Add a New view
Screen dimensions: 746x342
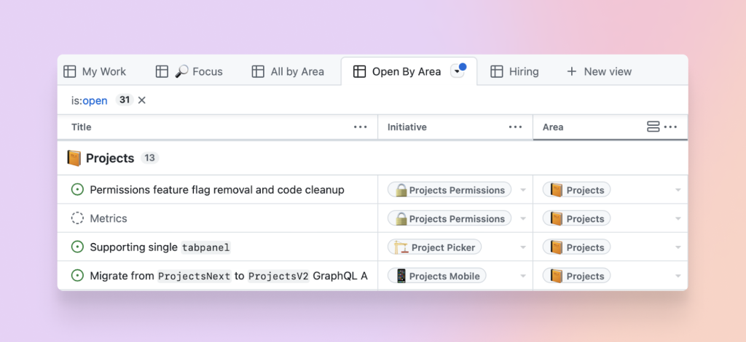click(x=599, y=71)
